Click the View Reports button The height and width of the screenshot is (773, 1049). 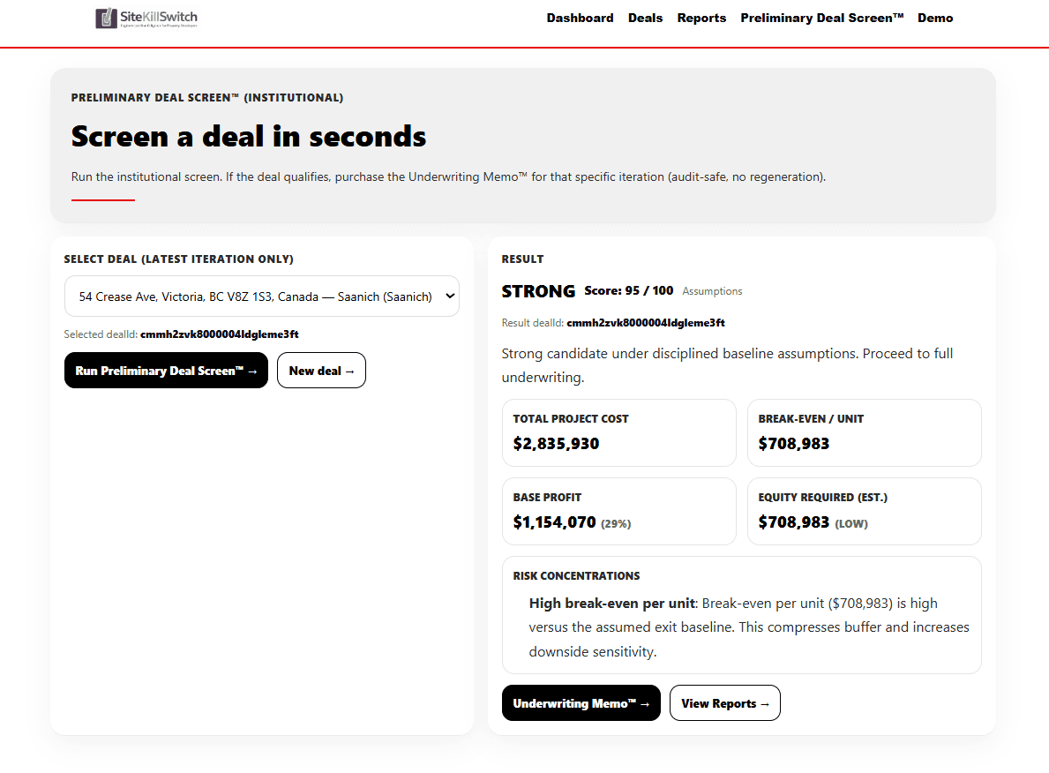pos(724,703)
